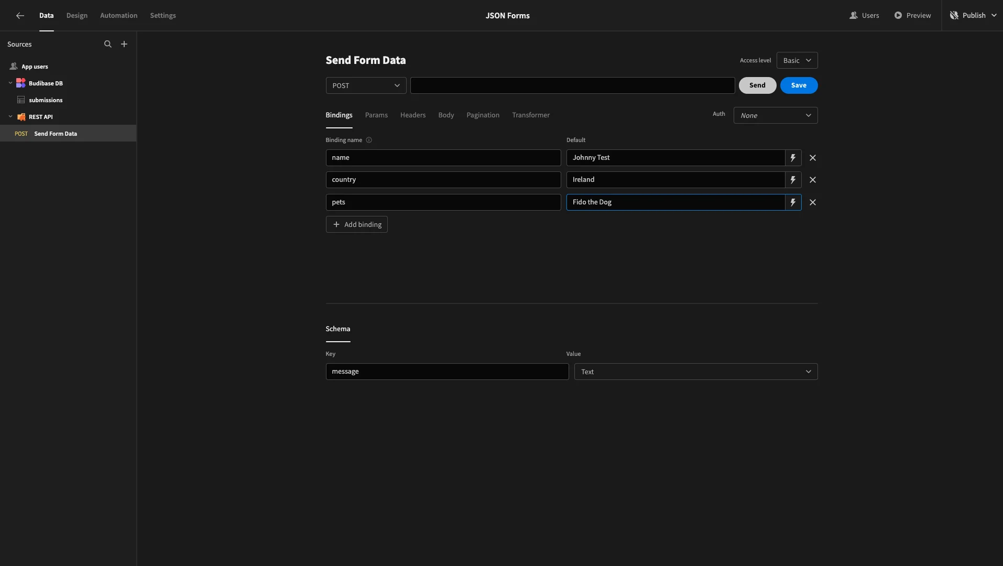Open bindings drawer for country default
Viewport: 1003px width, 566px height.
[793, 179]
